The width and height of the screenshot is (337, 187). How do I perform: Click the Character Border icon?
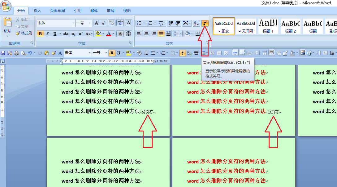(x=128, y=23)
